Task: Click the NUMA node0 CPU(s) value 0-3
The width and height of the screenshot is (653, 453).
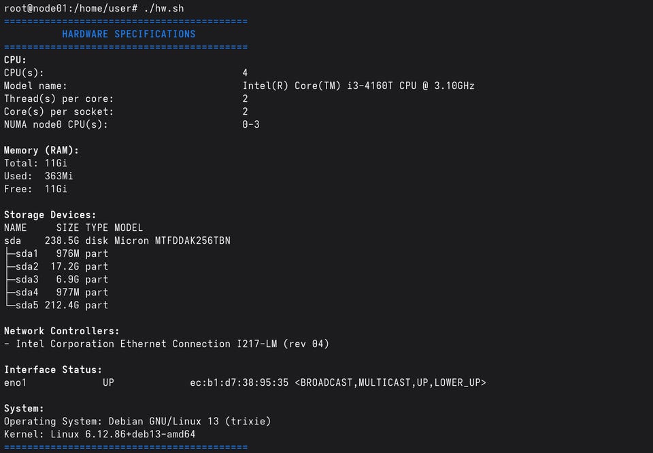Action: tap(251, 124)
